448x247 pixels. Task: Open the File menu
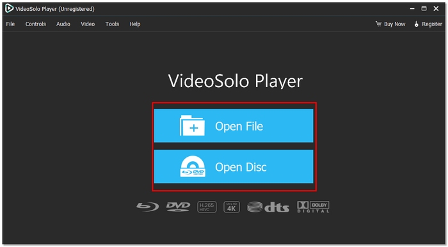(x=10, y=24)
